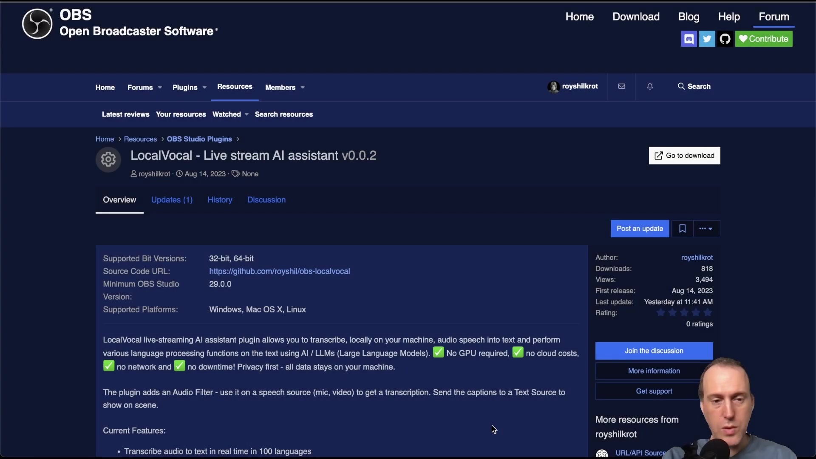Switch to the Discussion tab
Screen dimensions: 816x459
(x=266, y=200)
